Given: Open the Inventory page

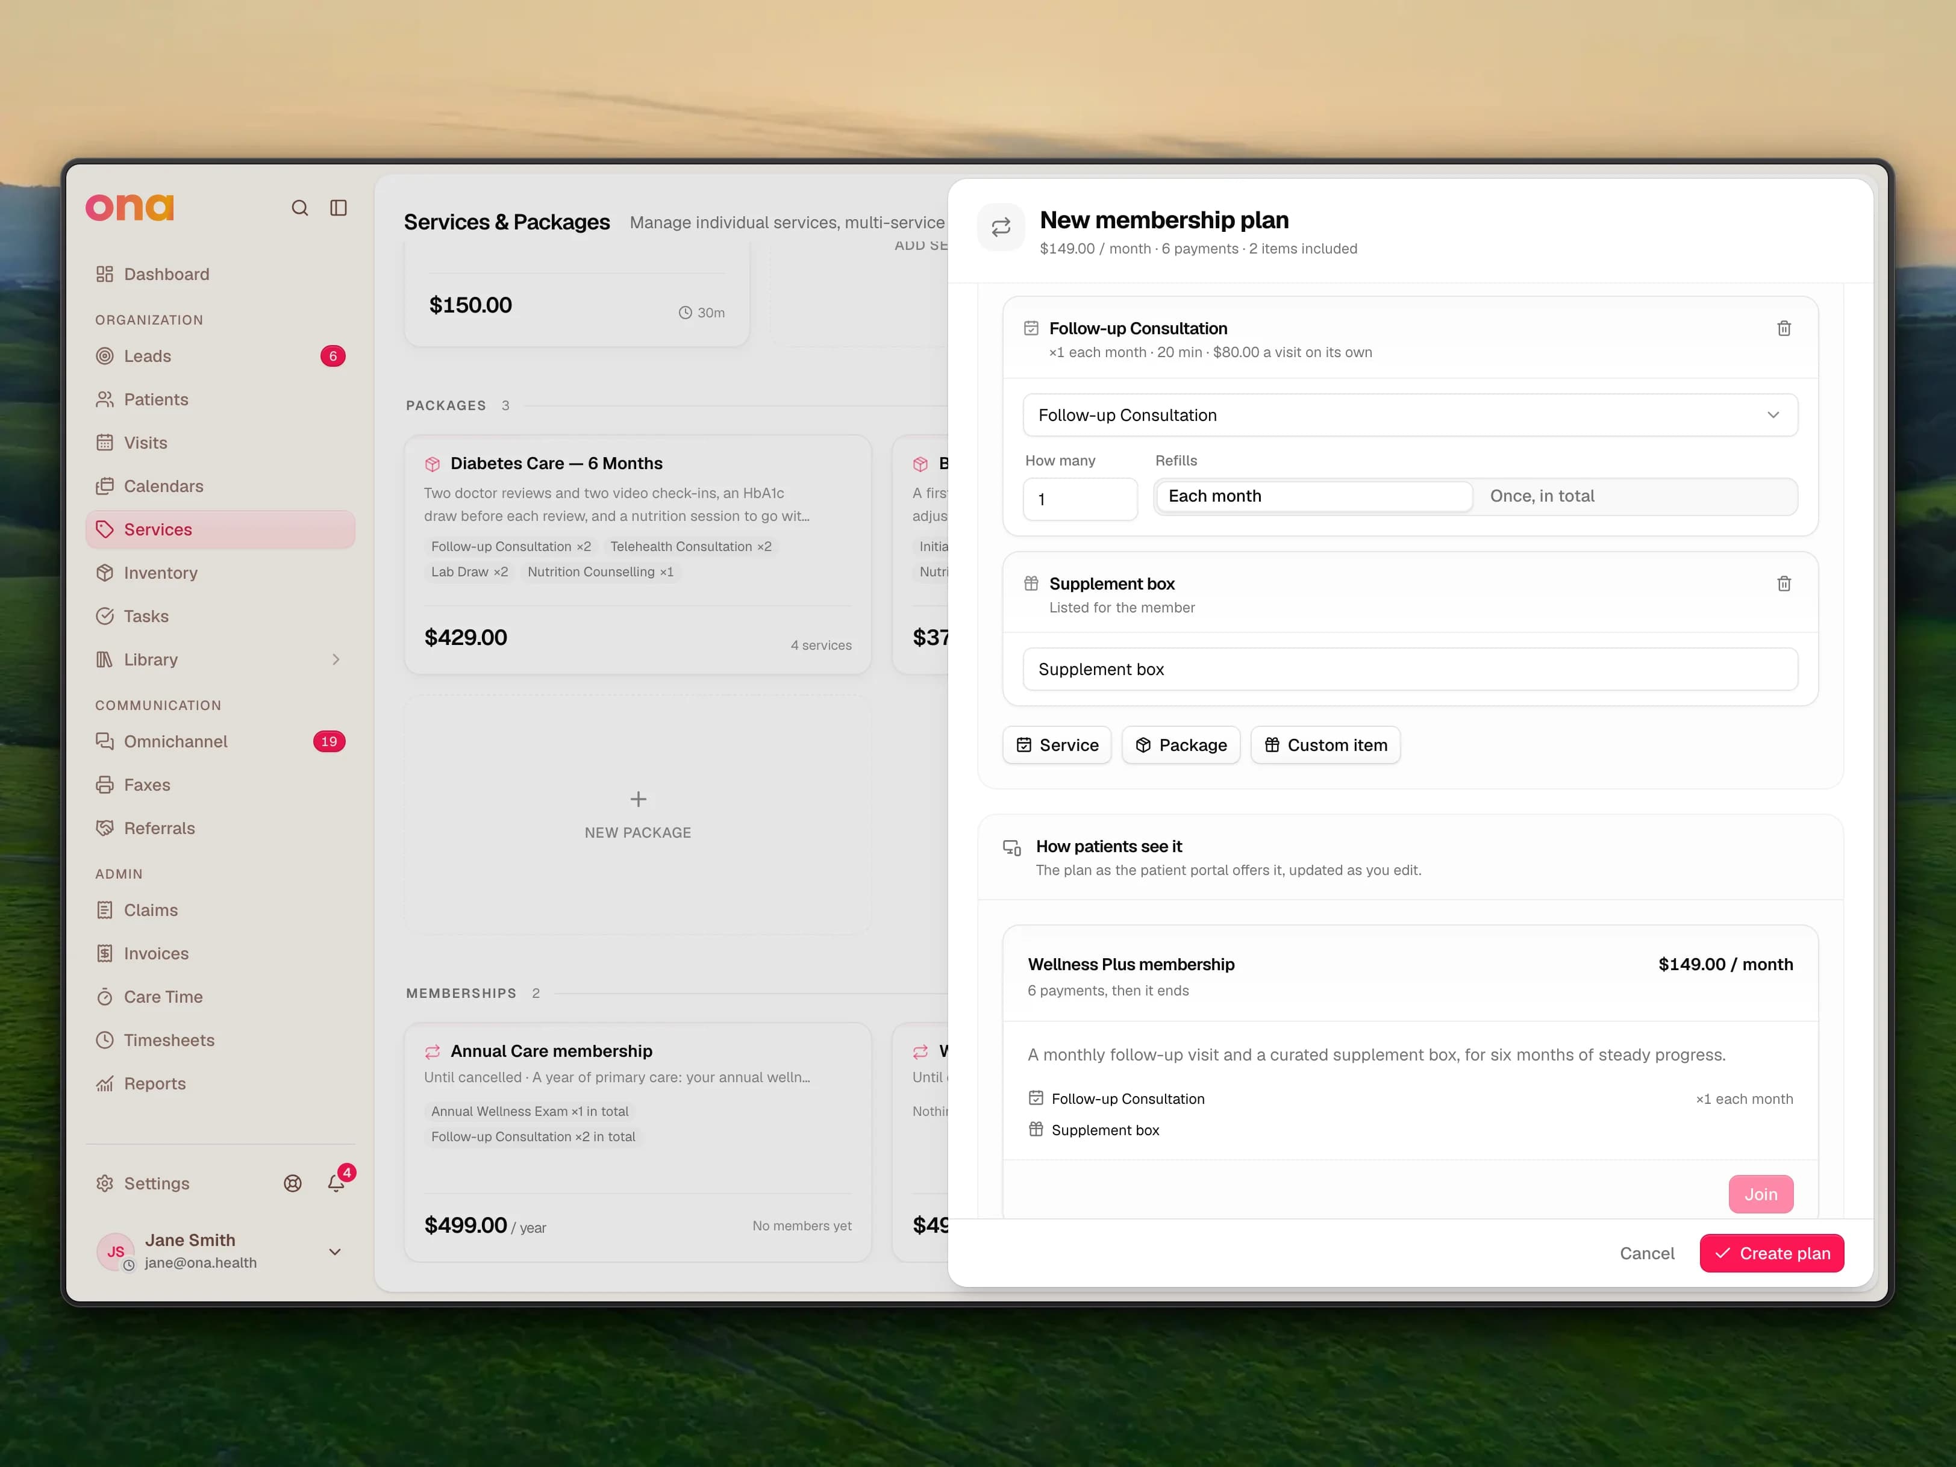Looking at the screenshot, I should 220,573.
